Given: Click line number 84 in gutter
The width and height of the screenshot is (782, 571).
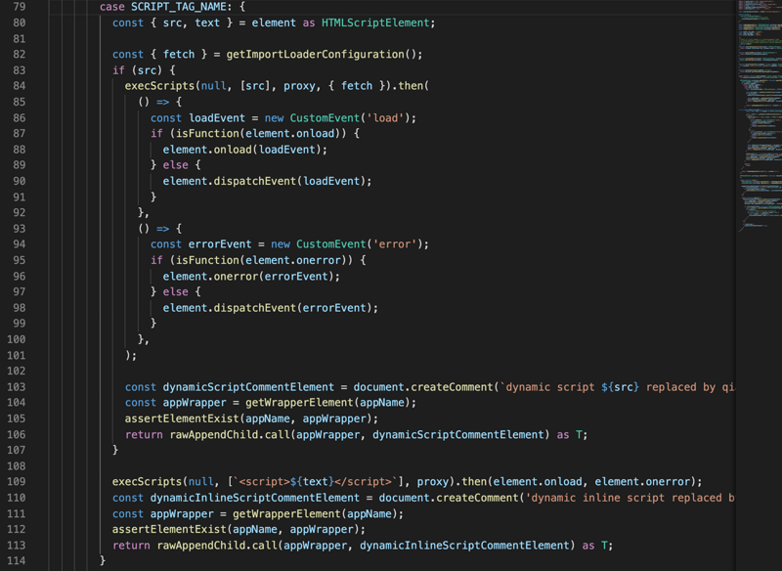Looking at the screenshot, I should 19,86.
